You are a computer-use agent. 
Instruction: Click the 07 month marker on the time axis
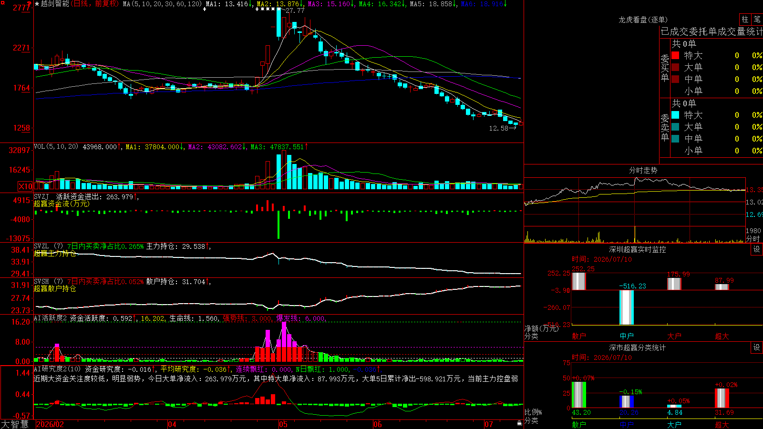click(x=489, y=424)
